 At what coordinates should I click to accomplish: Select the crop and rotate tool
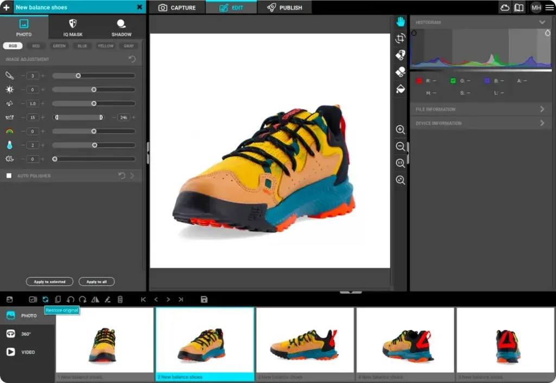click(400, 39)
